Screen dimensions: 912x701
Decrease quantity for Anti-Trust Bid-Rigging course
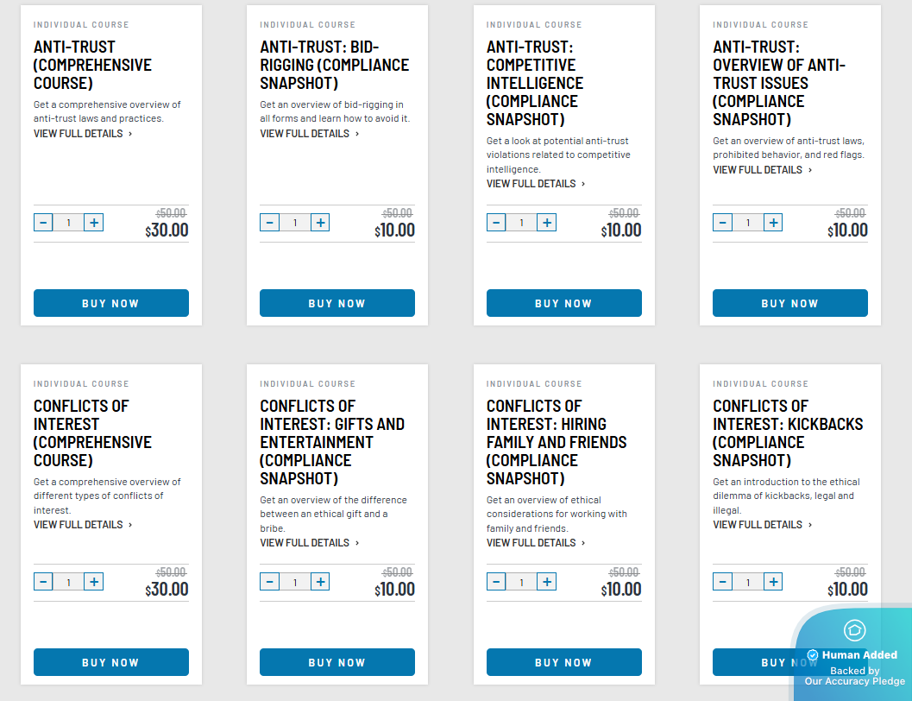(269, 222)
